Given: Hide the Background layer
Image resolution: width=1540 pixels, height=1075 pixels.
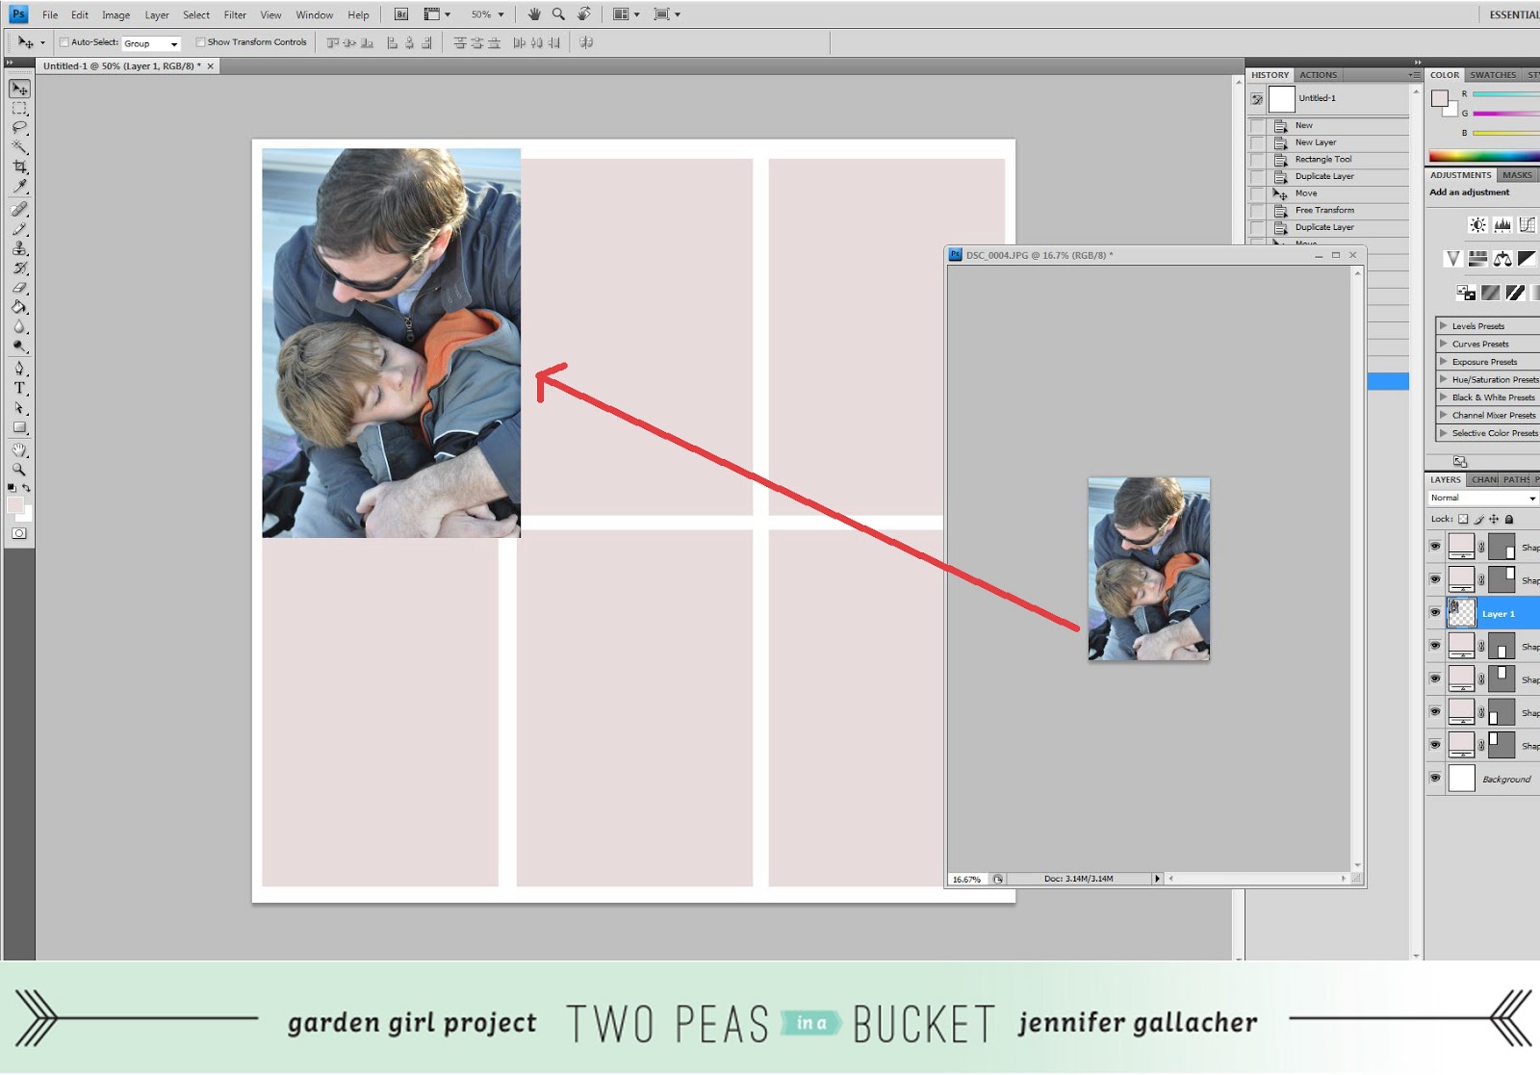Looking at the screenshot, I should tap(1436, 780).
